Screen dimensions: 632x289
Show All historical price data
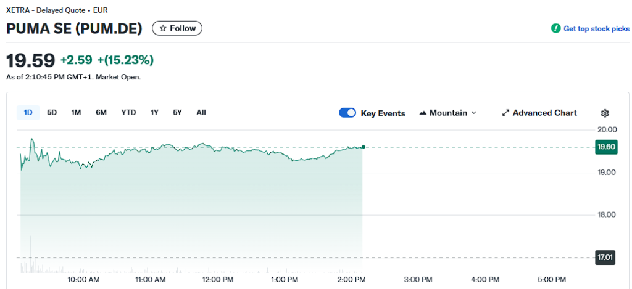(x=201, y=112)
